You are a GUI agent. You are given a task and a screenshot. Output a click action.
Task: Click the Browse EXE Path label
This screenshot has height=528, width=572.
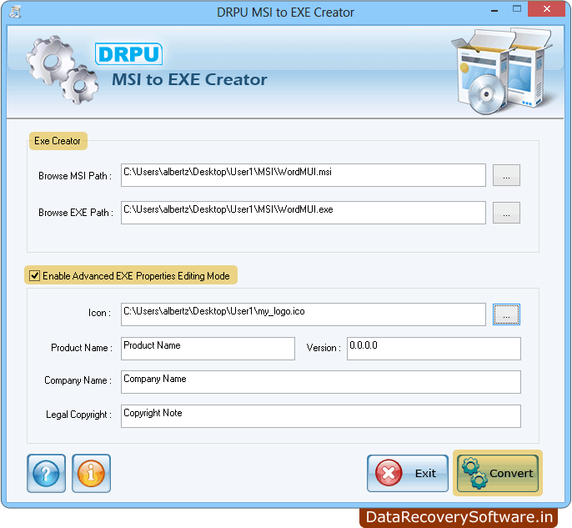[76, 213]
